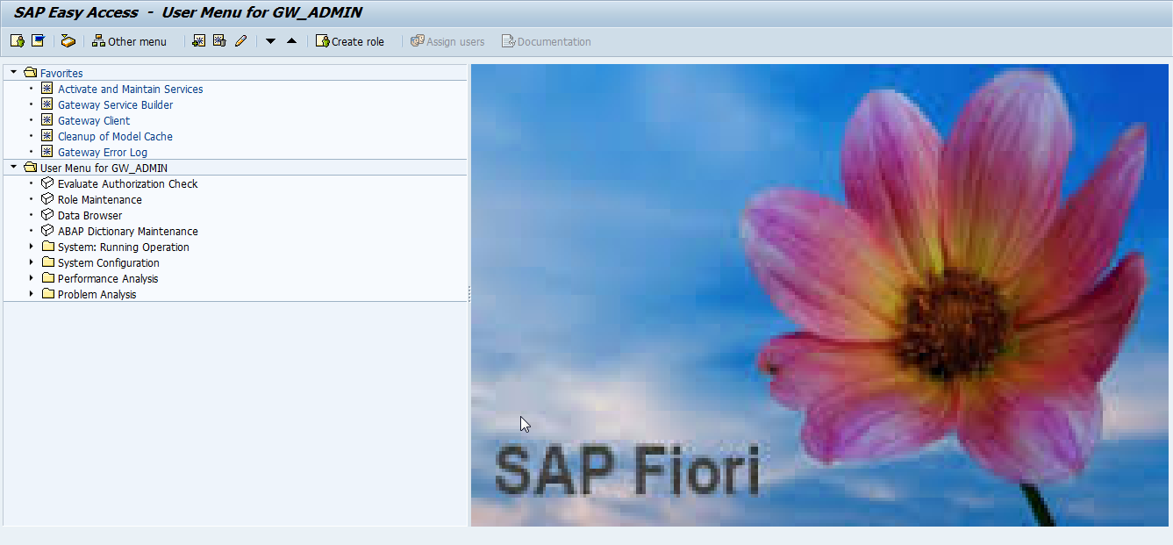
Task: Open Gateway Error Log favorite
Action: pos(103,152)
